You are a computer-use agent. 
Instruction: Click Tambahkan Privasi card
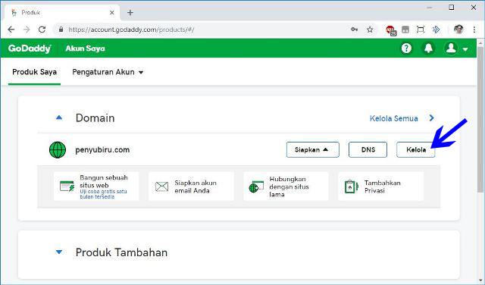pyautogui.click(x=380, y=186)
